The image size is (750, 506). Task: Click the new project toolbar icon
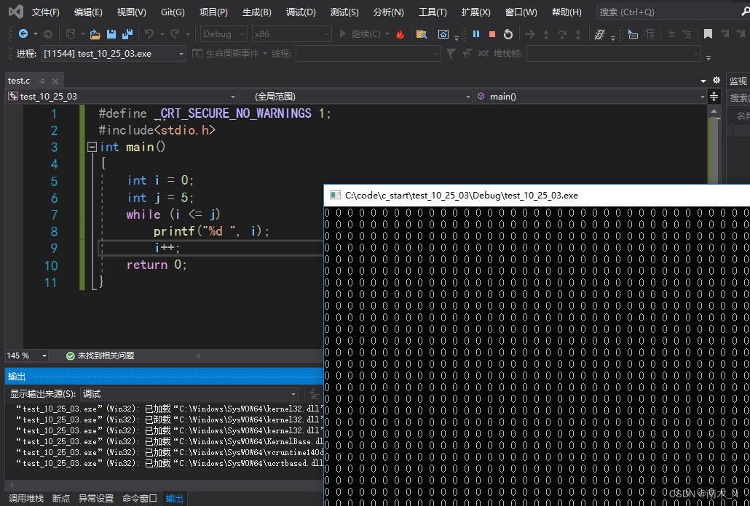(71, 34)
